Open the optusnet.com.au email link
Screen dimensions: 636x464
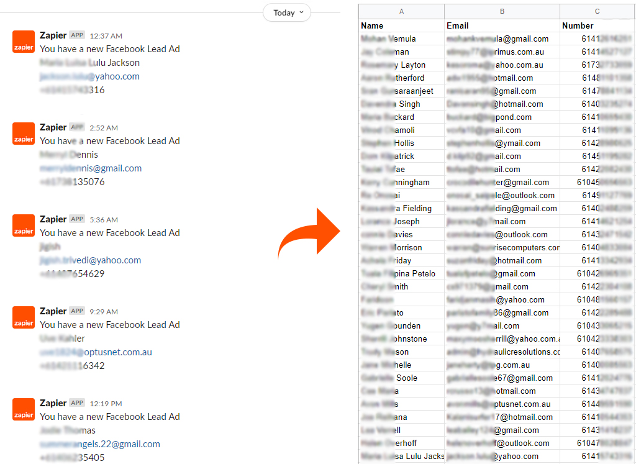(x=96, y=352)
